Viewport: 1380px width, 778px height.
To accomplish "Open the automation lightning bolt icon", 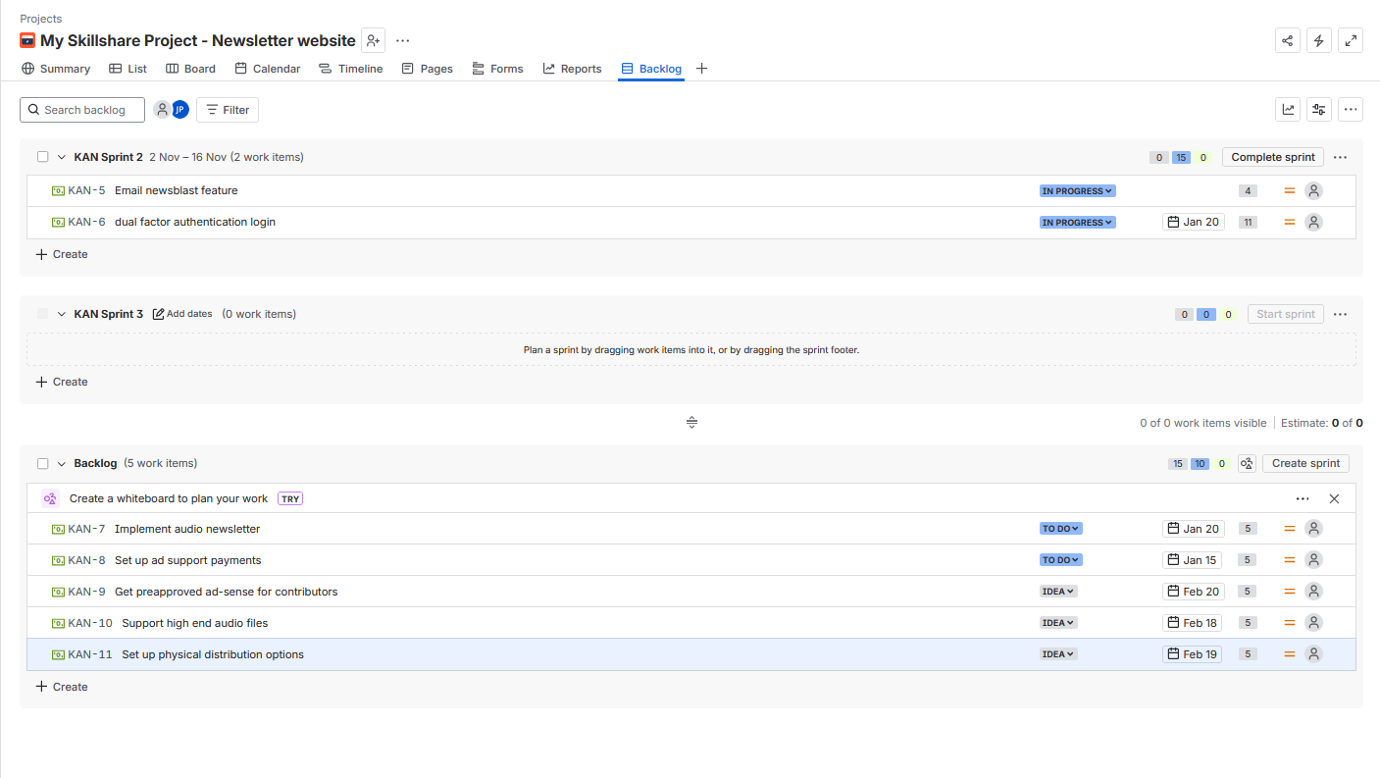I will click(x=1319, y=40).
